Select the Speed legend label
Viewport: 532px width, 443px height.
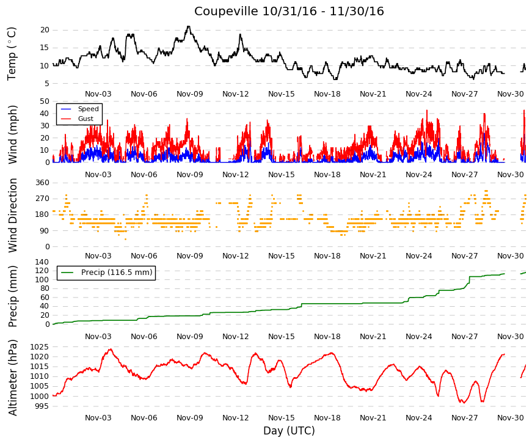click(88, 109)
